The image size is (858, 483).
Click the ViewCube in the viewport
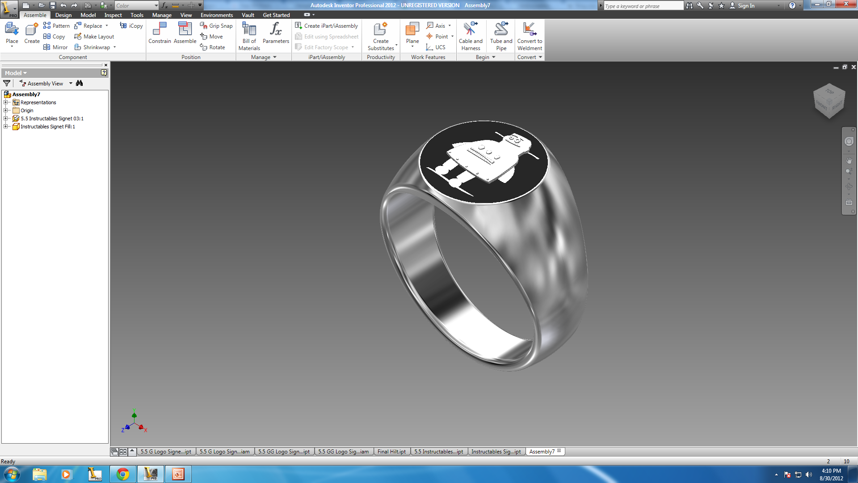tap(829, 101)
